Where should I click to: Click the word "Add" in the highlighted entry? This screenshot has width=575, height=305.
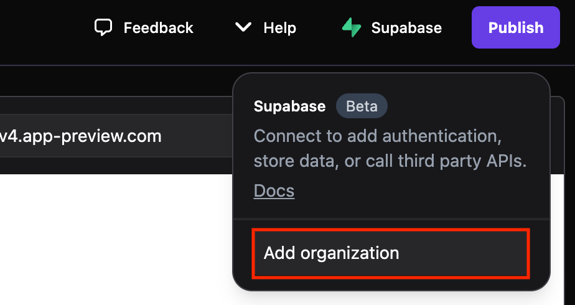(279, 253)
